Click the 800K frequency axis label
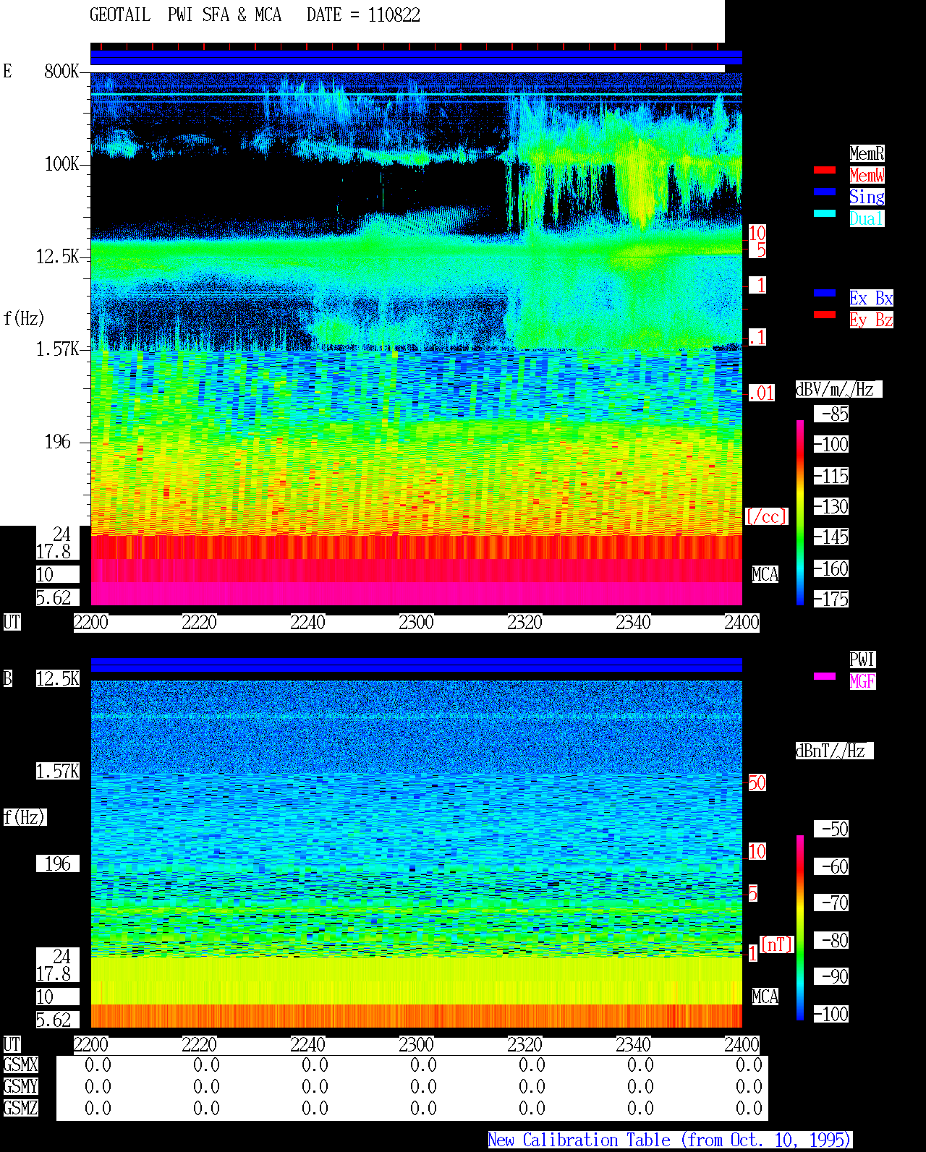 pyautogui.click(x=61, y=71)
